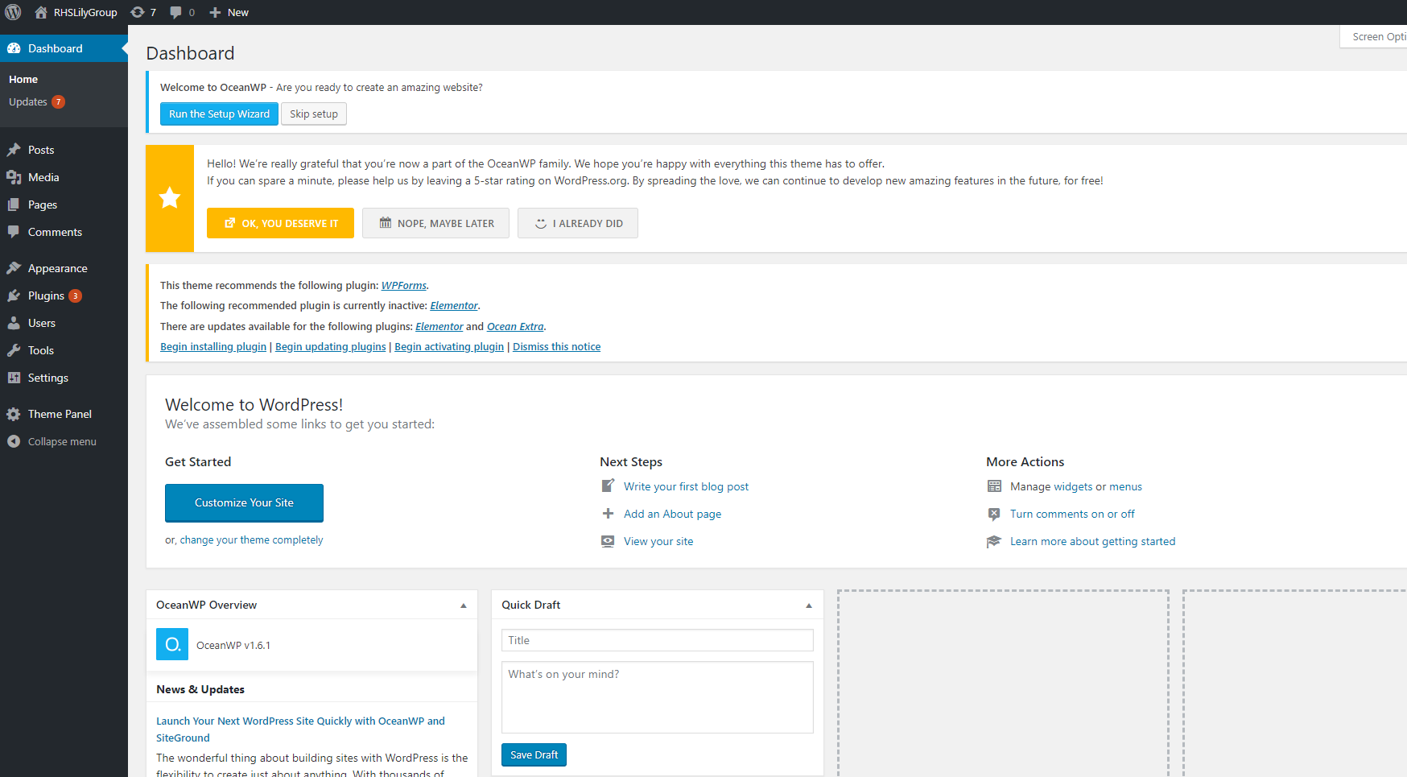Image resolution: width=1407 pixels, height=777 pixels.
Task: Collapse the Quick Draft widget
Action: [x=809, y=605]
